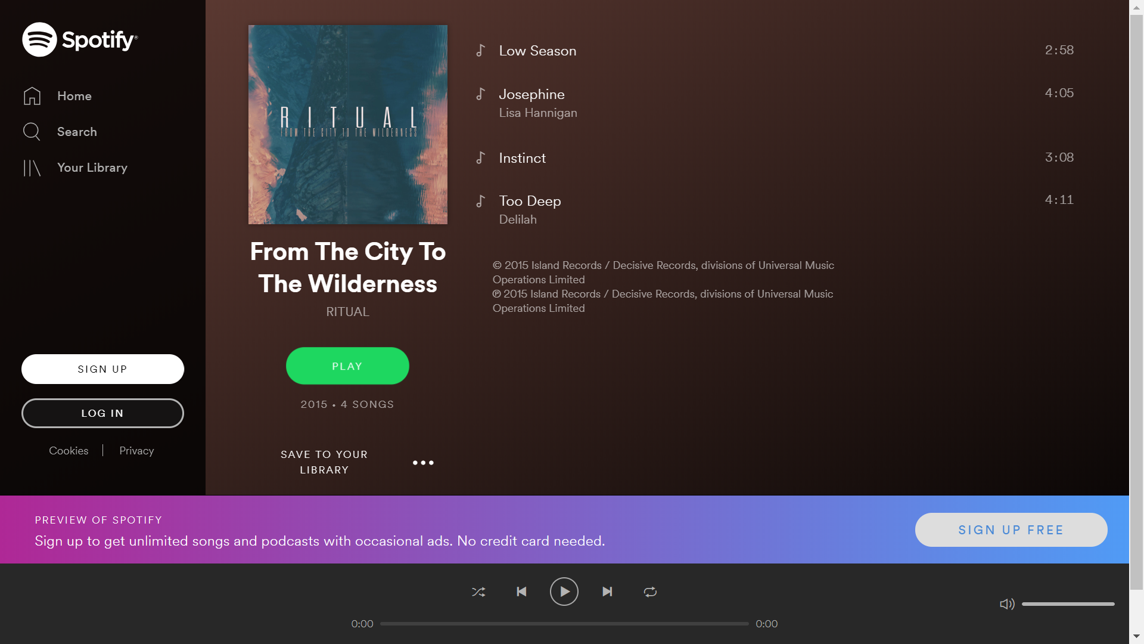Toggle LOG IN button state
Image resolution: width=1144 pixels, height=644 pixels.
click(103, 413)
